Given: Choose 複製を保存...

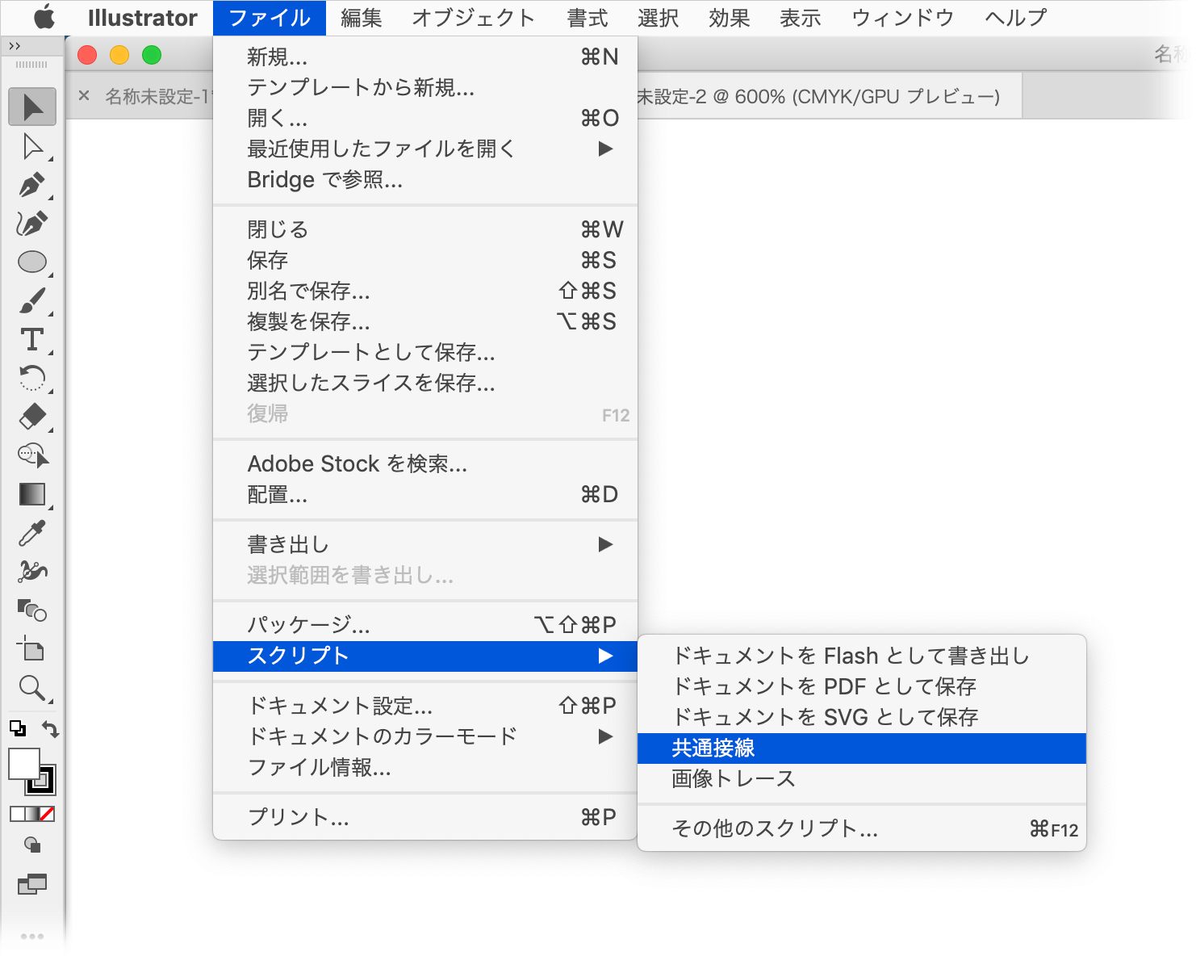Looking at the screenshot, I should (x=425, y=321).
